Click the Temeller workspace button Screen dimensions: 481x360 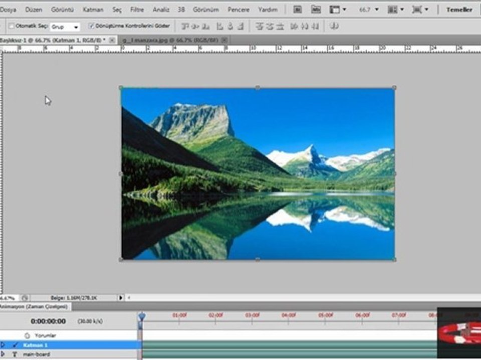coord(459,10)
